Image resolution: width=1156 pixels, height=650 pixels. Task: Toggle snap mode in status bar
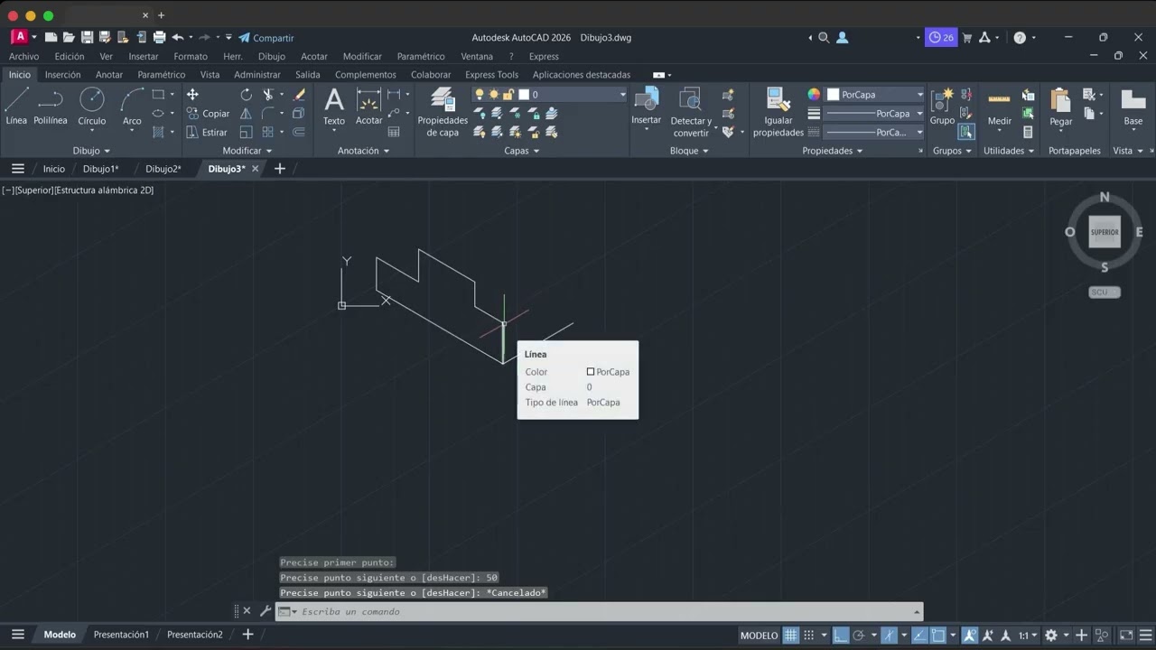pos(809,635)
